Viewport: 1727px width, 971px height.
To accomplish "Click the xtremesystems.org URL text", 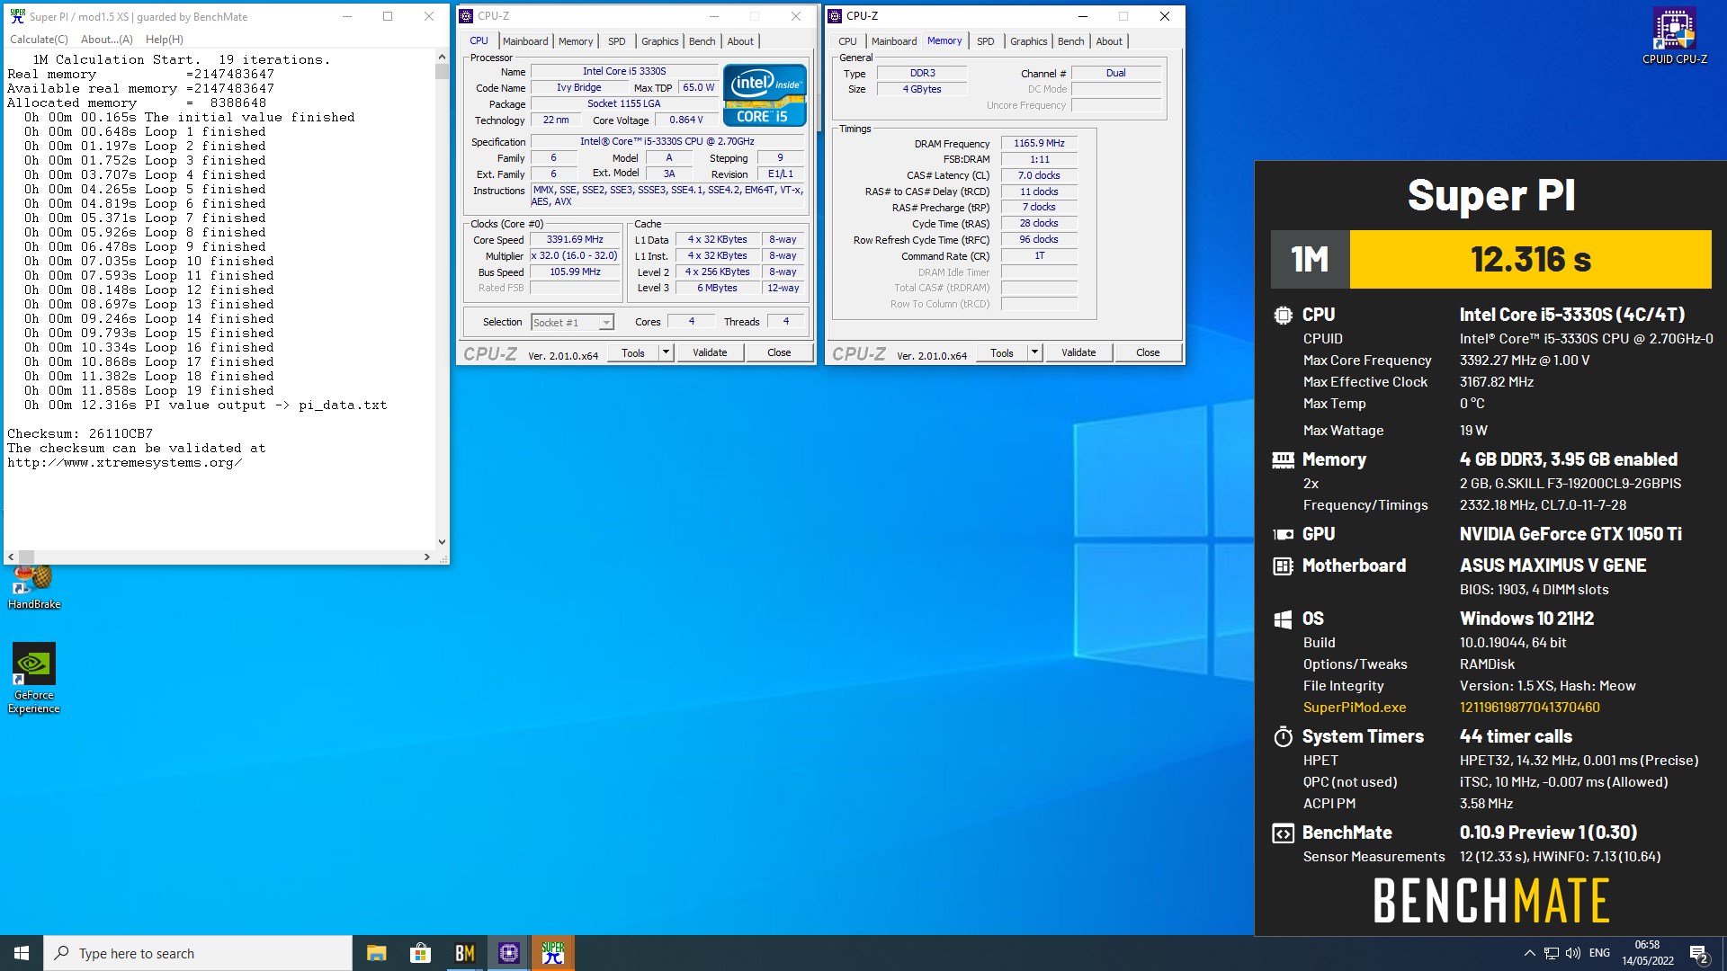I will pyautogui.click(x=124, y=463).
